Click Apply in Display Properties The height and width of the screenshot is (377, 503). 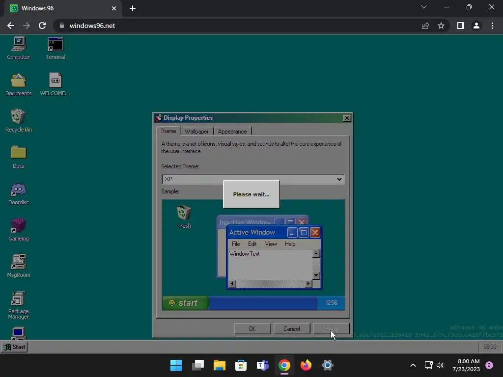click(331, 328)
